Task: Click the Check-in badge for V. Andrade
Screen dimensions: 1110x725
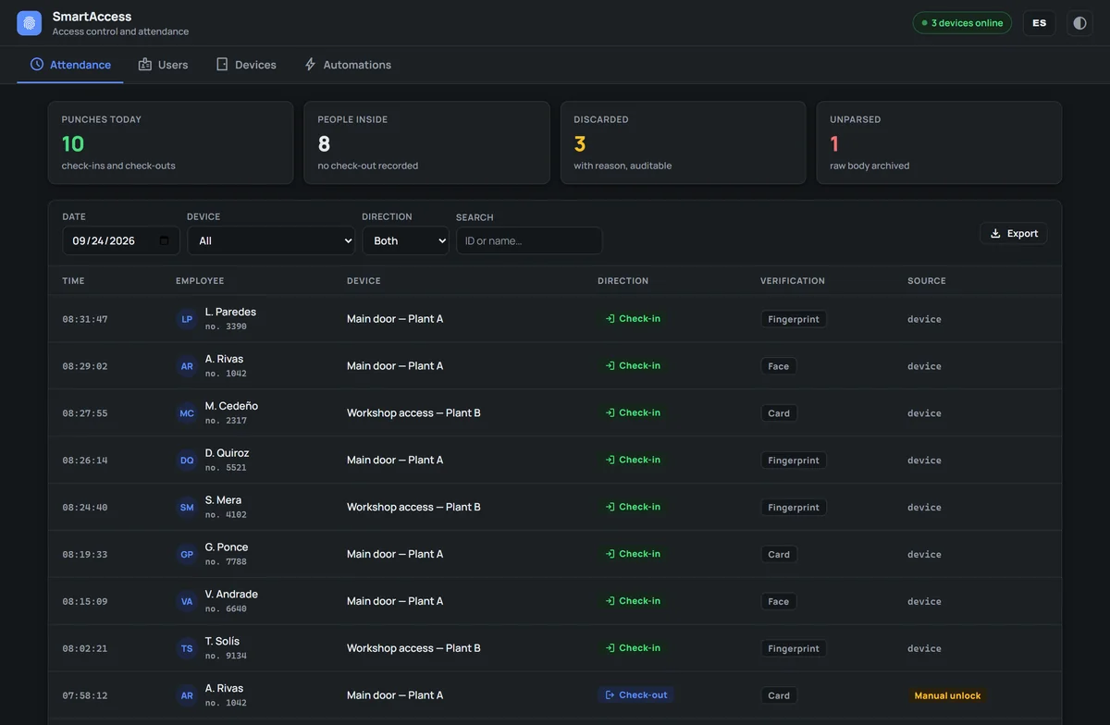Action: click(633, 601)
